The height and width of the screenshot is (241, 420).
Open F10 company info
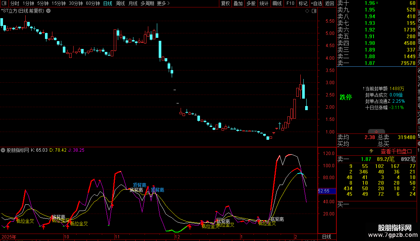point(290,3)
